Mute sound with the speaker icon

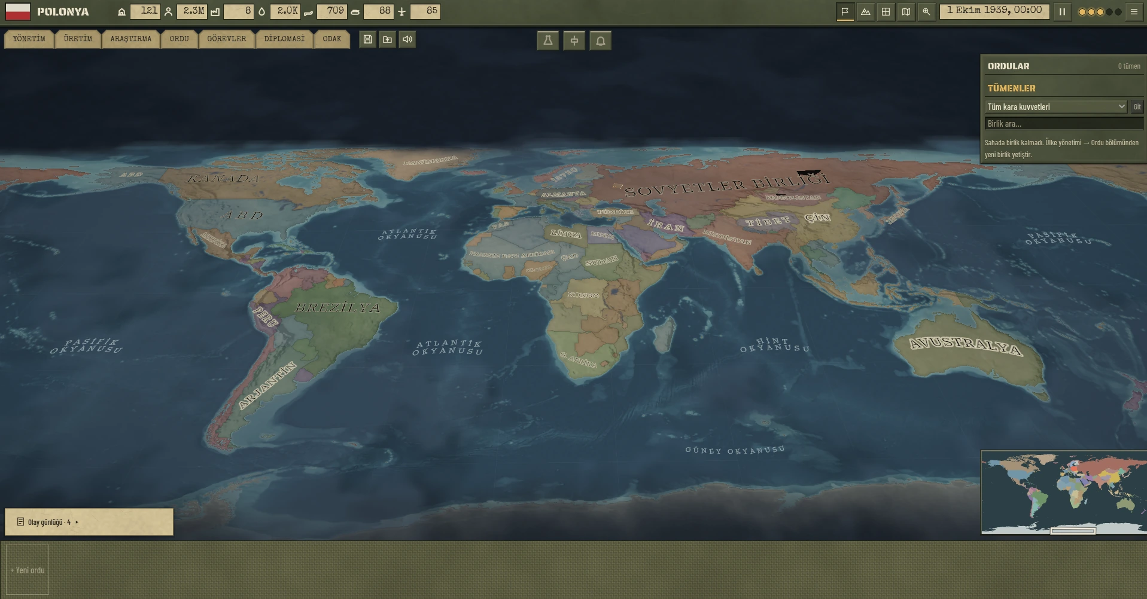(x=407, y=39)
